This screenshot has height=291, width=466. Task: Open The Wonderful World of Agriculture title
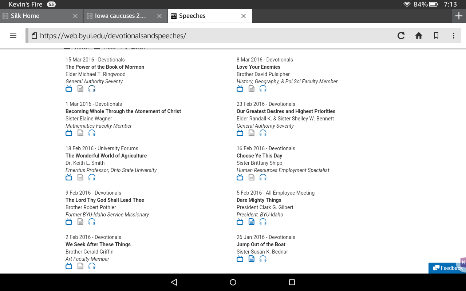coord(106,156)
